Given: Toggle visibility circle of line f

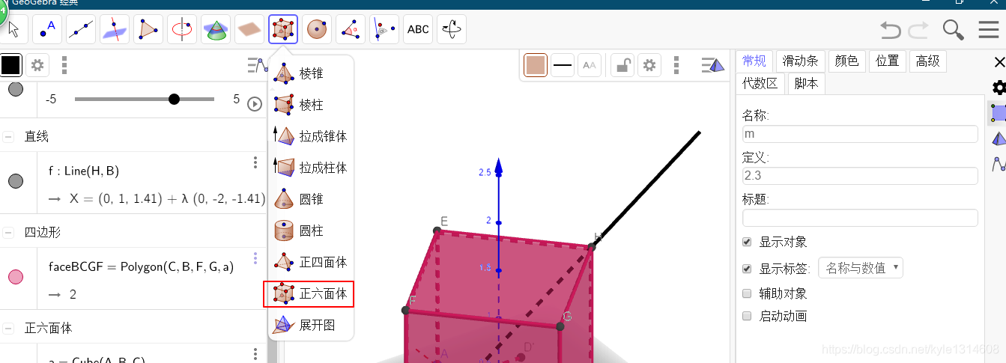Looking at the screenshot, I should (15, 181).
